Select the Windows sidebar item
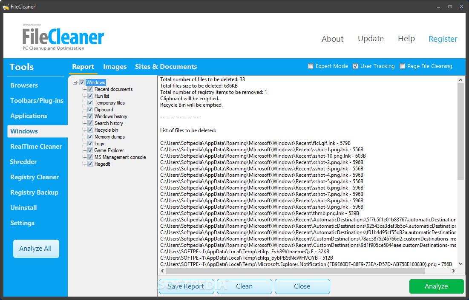 click(x=37, y=131)
